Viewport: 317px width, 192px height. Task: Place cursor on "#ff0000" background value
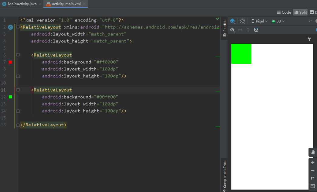106,62
